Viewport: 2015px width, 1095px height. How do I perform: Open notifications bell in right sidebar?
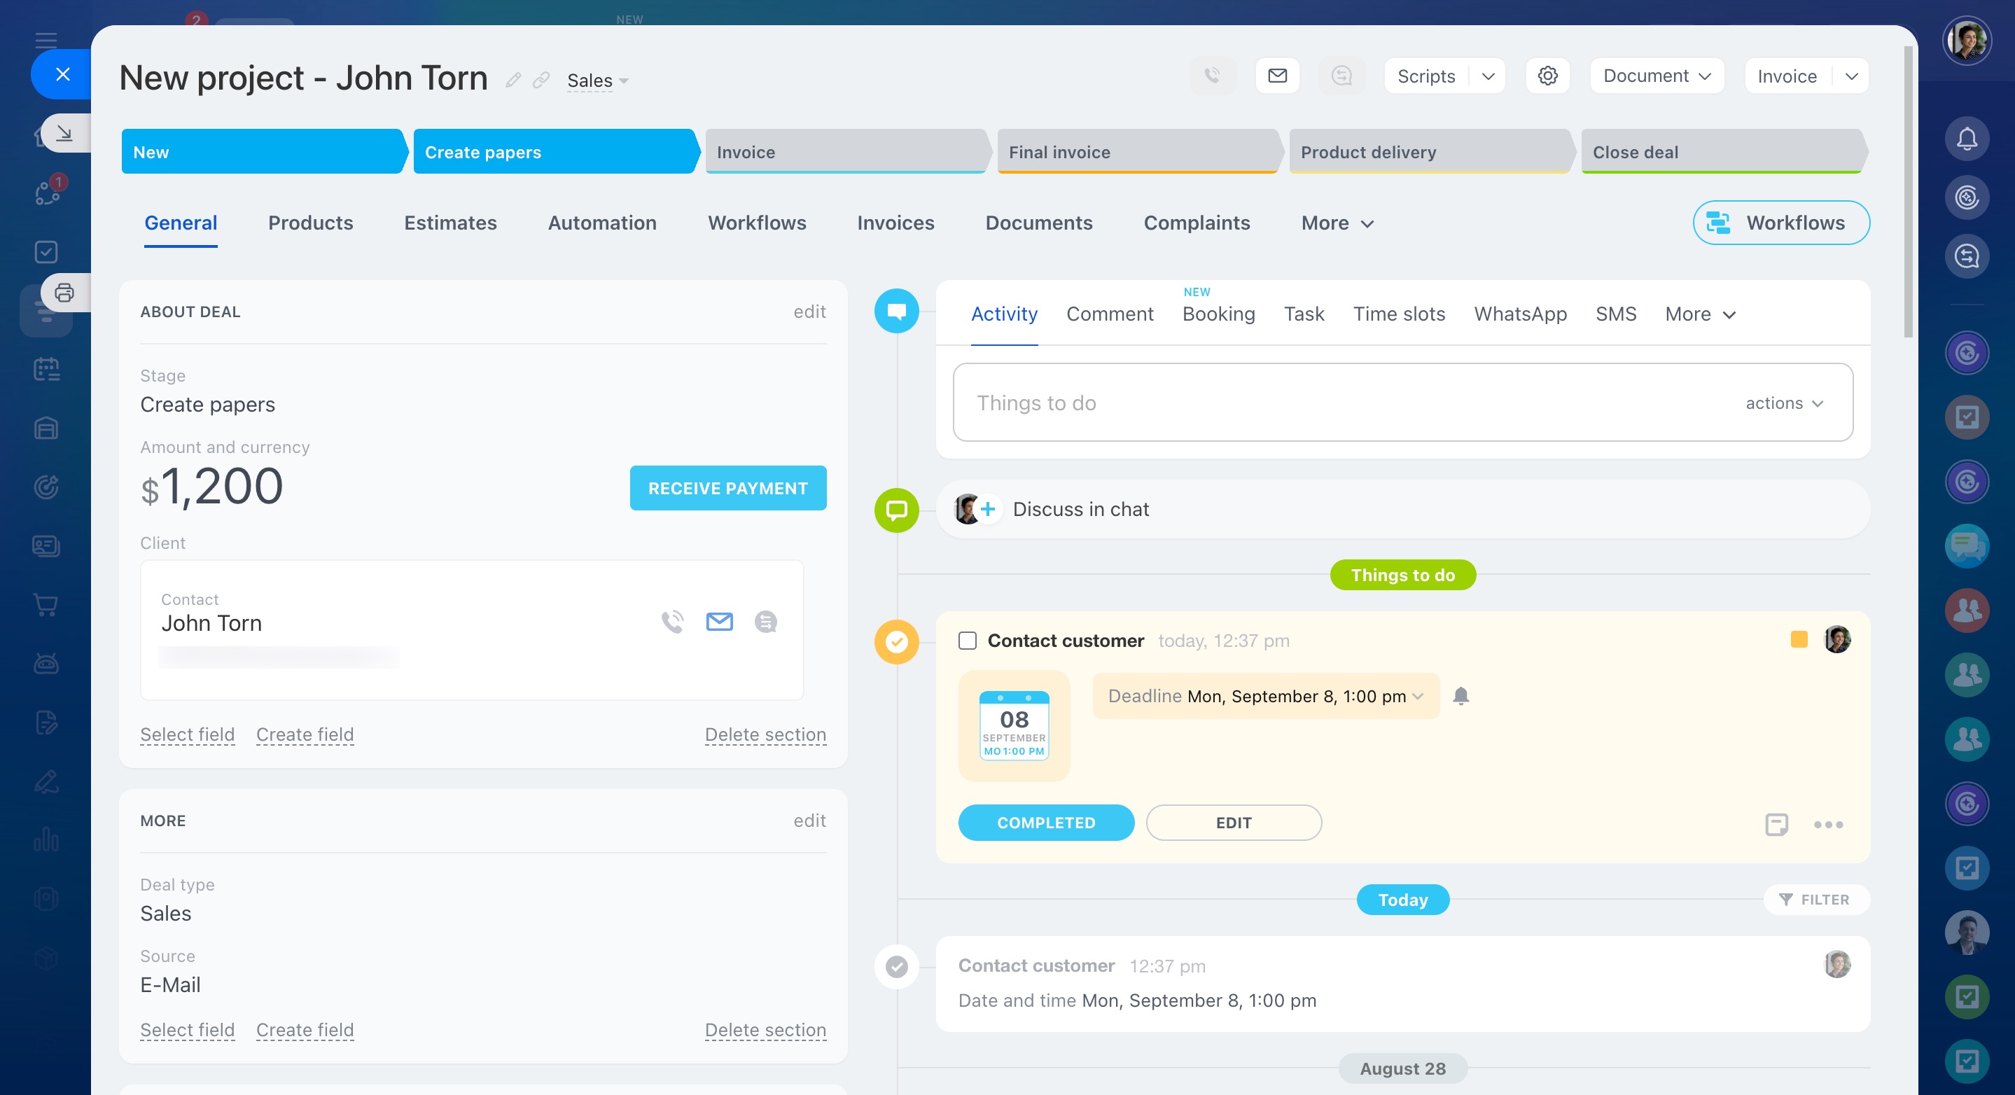(1967, 139)
